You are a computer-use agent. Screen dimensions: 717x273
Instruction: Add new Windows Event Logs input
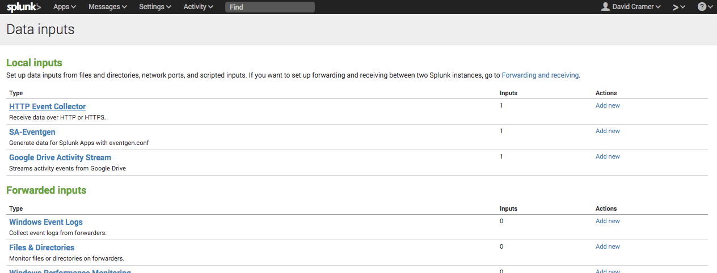coord(608,221)
